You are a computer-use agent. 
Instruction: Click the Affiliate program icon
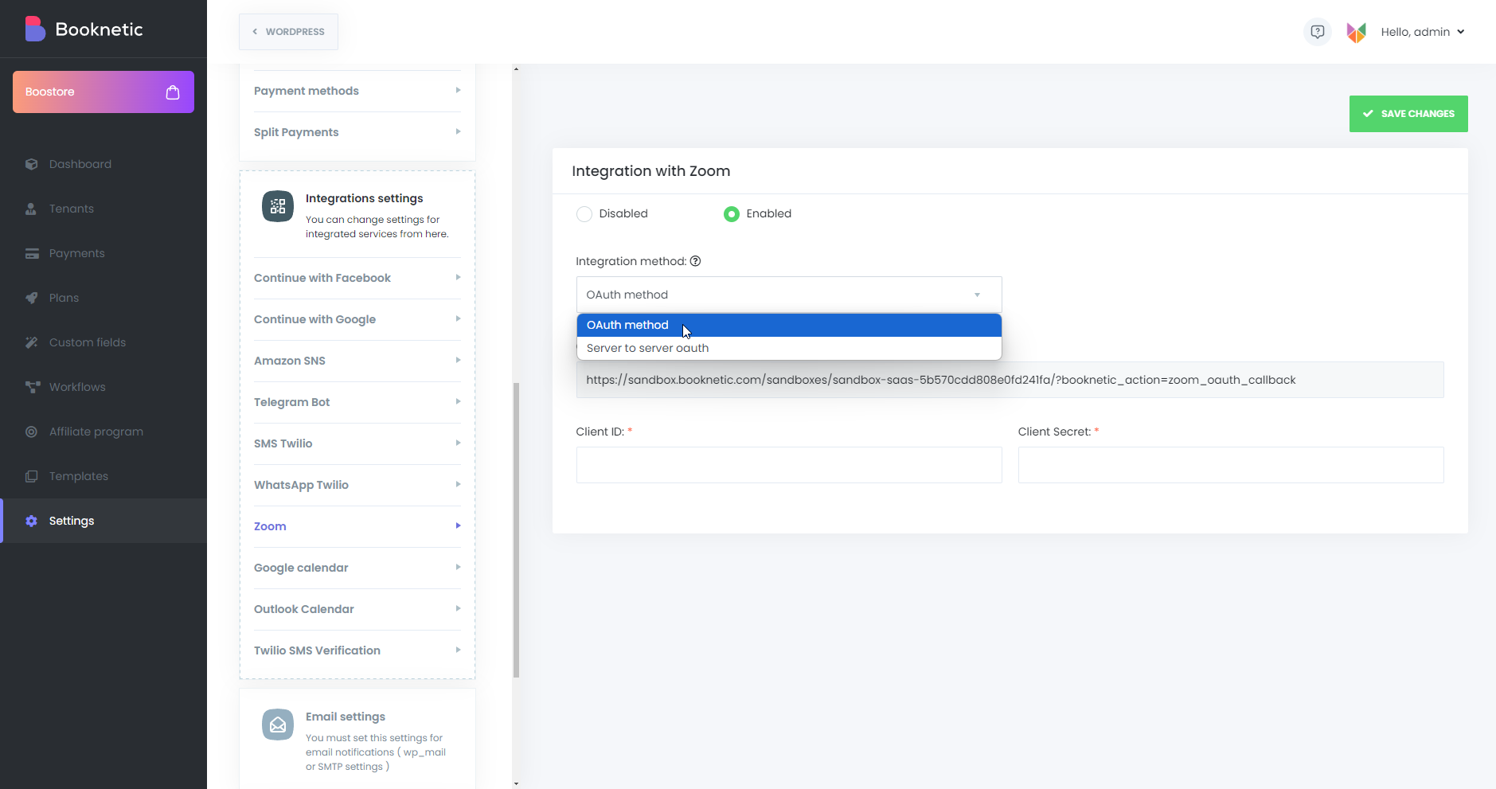click(x=32, y=432)
